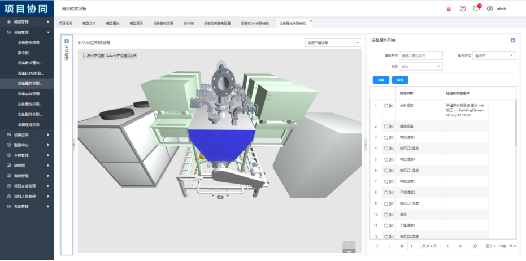This screenshot has height=261, width=526.
Task: Open 设备实体管理 in the sidebar
Action: click(x=29, y=94)
